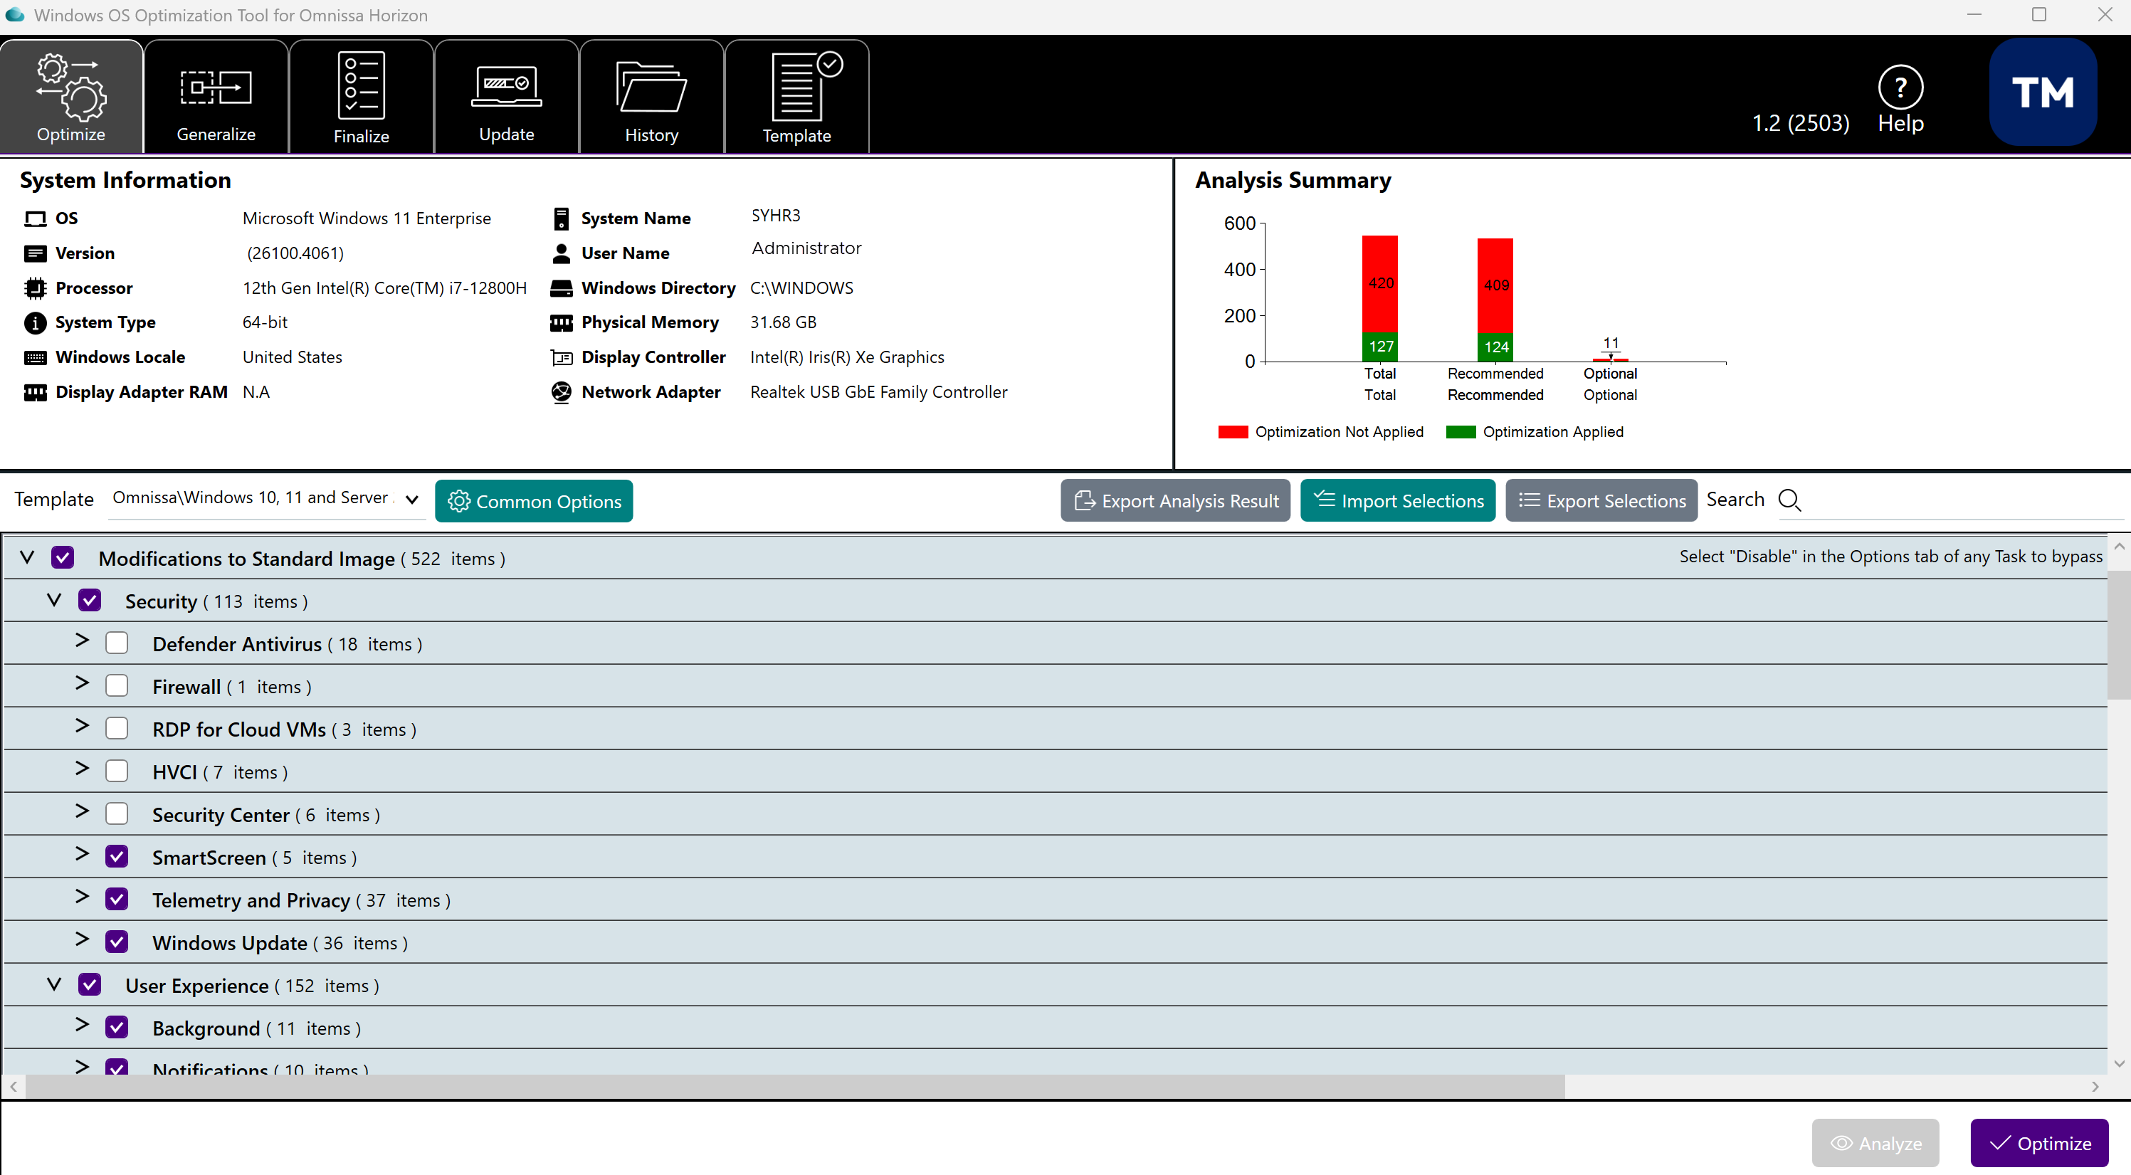Uncheck the User Experience checkbox
Screen dimensions: 2131x1175
coord(90,985)
